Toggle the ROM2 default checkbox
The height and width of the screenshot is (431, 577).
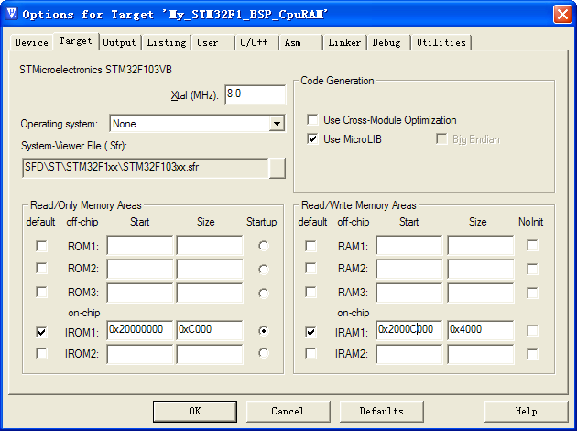(41, 268)
